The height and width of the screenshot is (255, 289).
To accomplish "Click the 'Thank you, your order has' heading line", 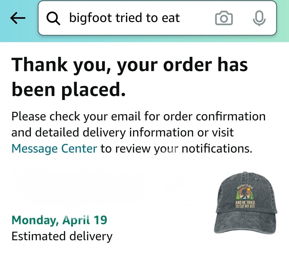I will [130, 65].
